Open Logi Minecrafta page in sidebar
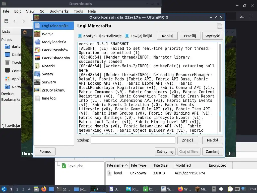 point(54,26)
